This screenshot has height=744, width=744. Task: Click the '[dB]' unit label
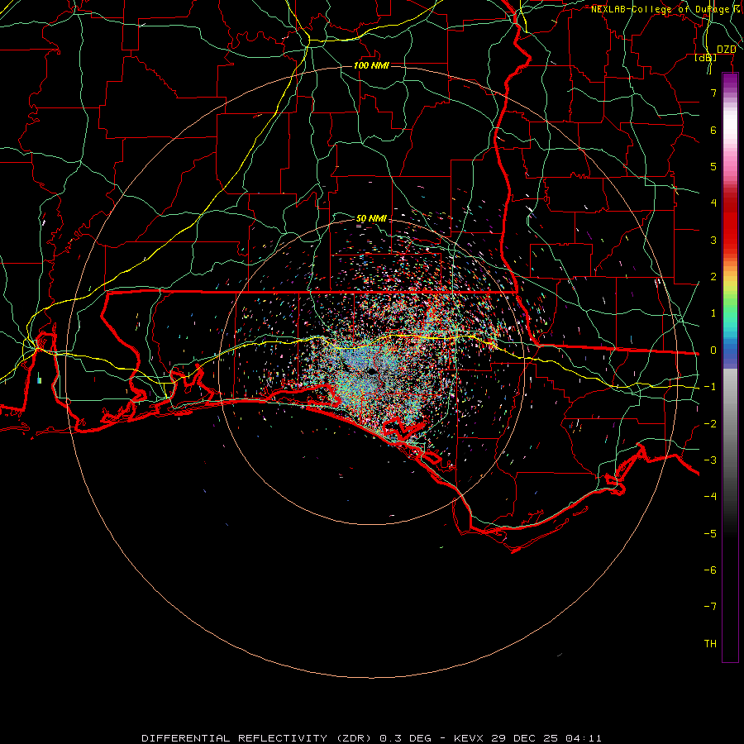[706, 57]
